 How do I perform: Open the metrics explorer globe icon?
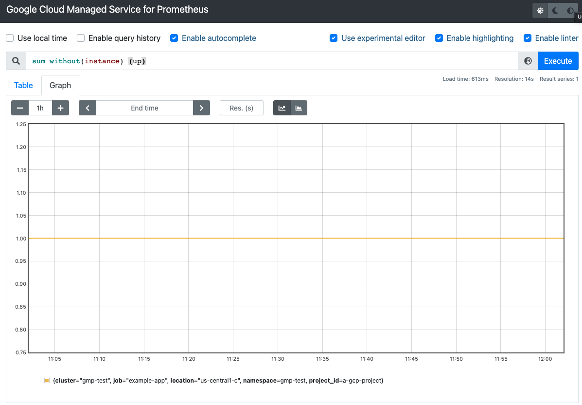point(528,60)
